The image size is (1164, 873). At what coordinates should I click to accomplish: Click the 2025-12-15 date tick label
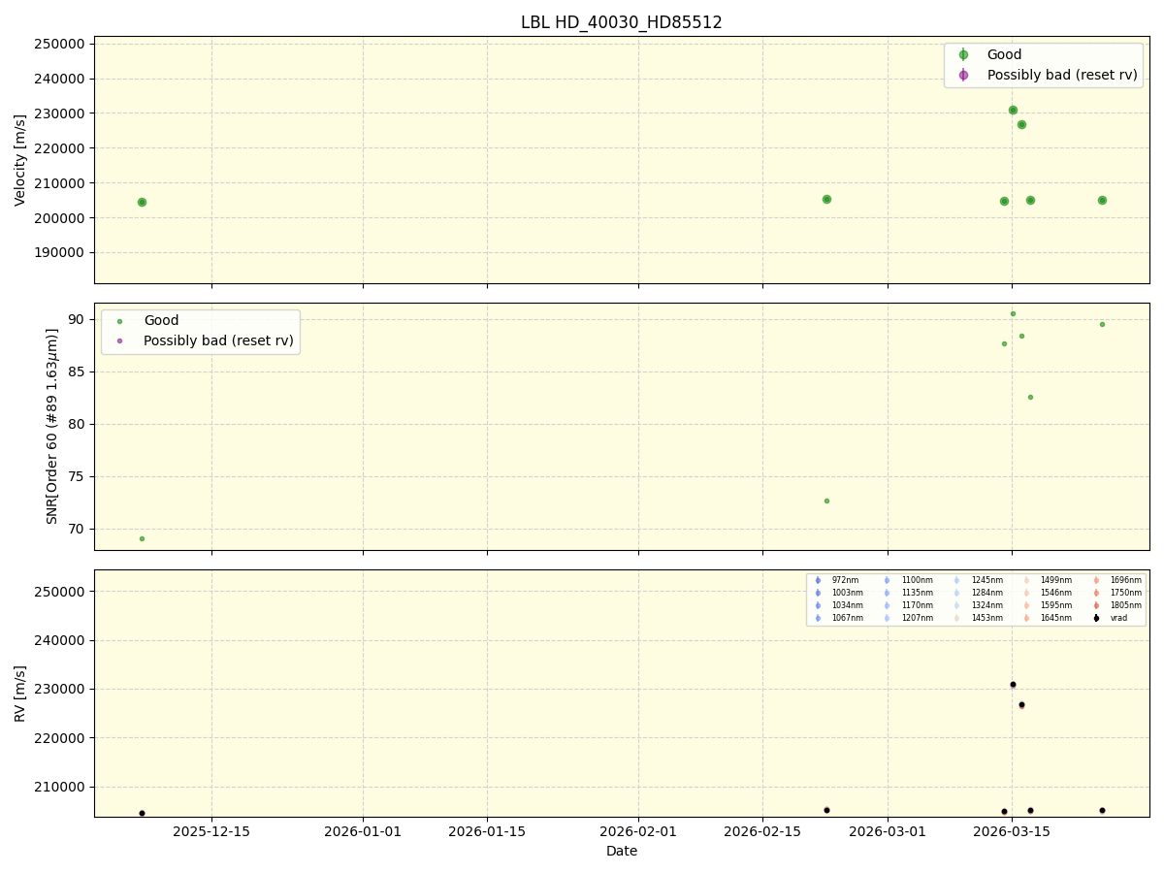(x=212, y=831)
